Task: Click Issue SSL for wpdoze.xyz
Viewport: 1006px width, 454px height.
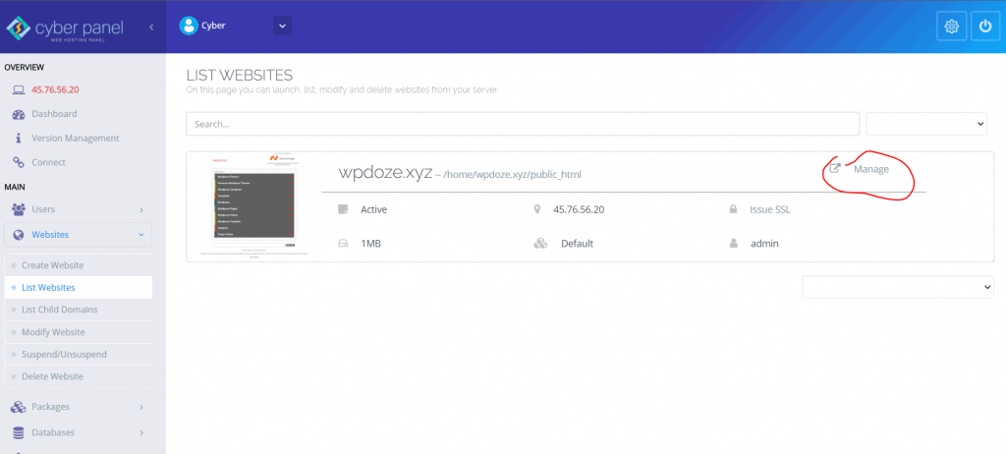Action: [770, 209]
